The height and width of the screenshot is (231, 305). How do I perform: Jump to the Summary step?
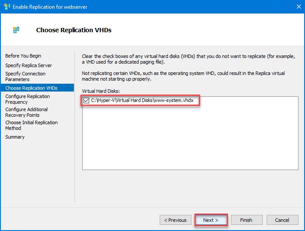point(15,137)
